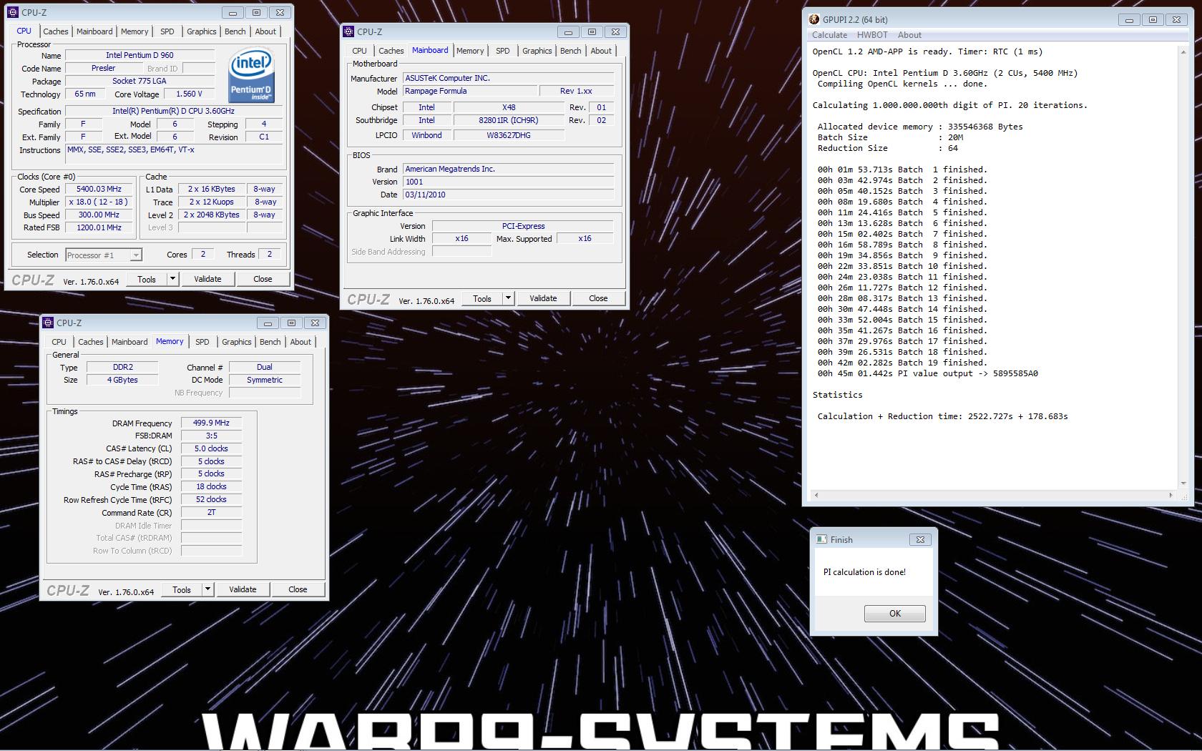Open the Processor #1 selection combo box
The height and width of the screenshot is (751, 1202).
pyautogui.click(x=104, y=255)
